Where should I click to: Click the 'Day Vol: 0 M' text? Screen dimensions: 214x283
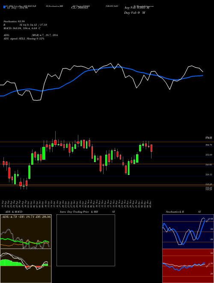134,13
